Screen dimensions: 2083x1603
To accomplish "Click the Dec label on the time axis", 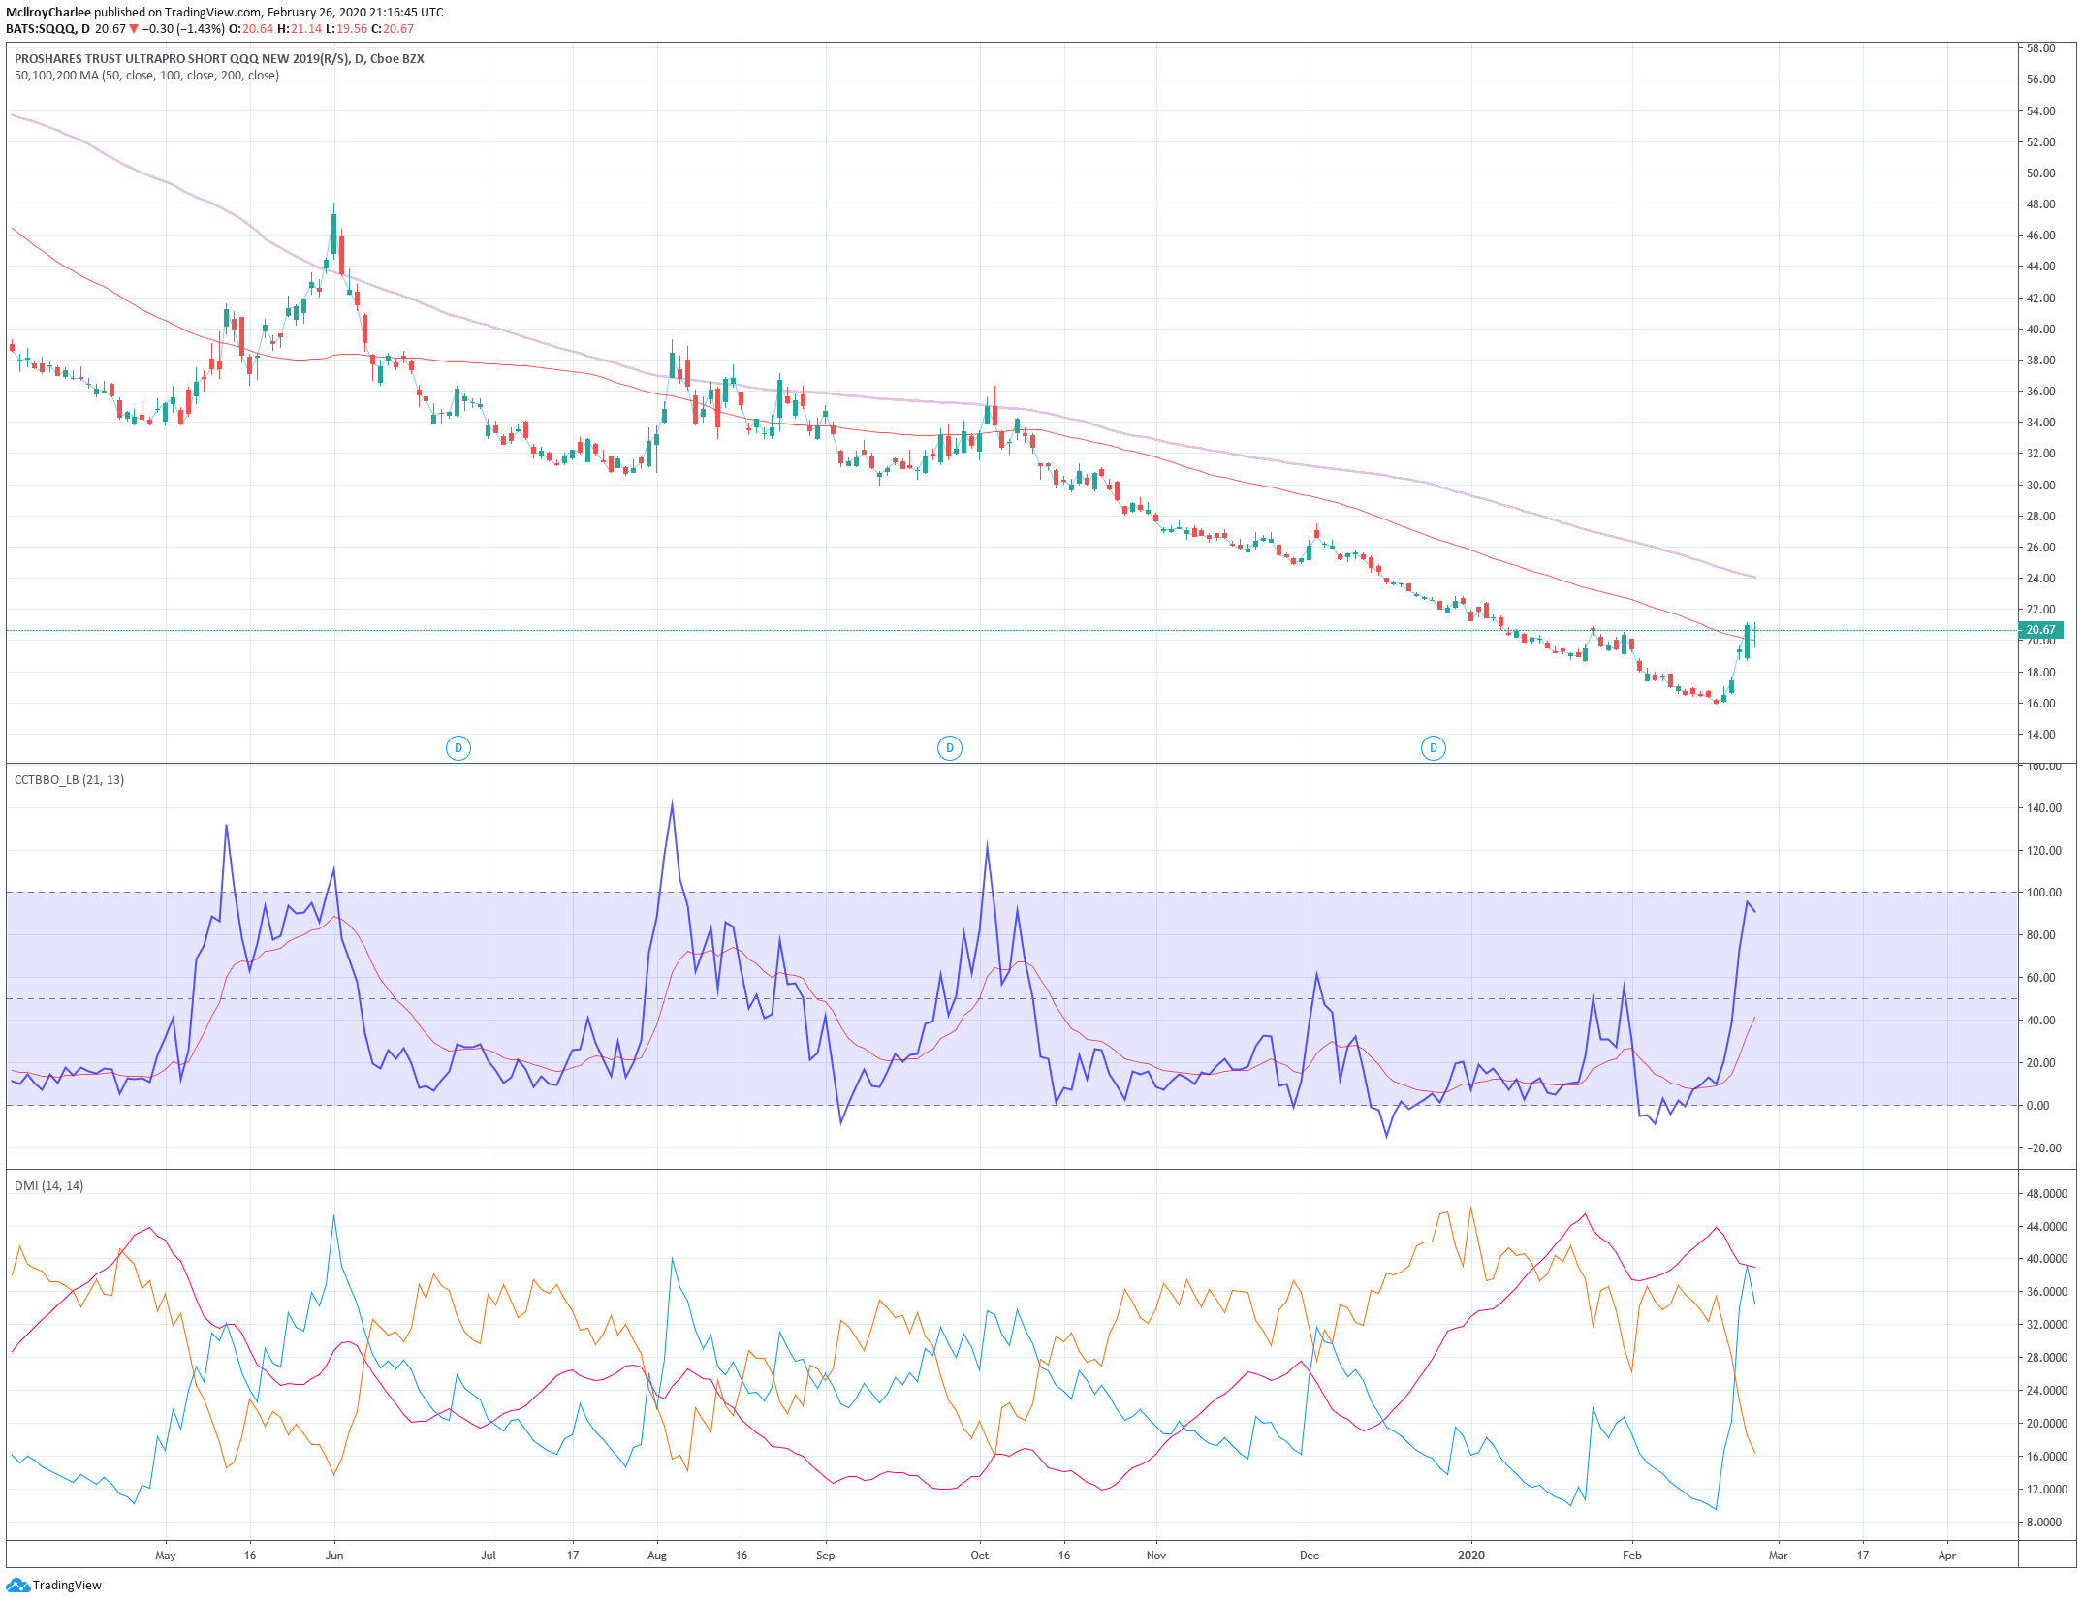I will (x=1310, y=1555).
